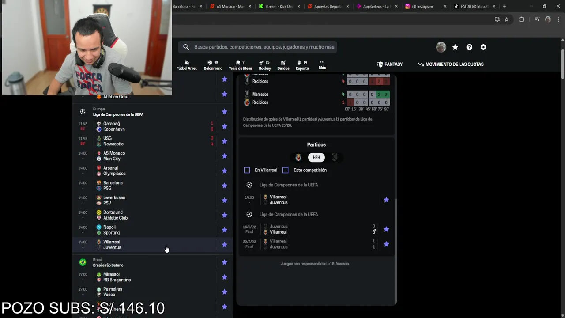Select the H2H tab in Partidos

[x=316, y=157]
